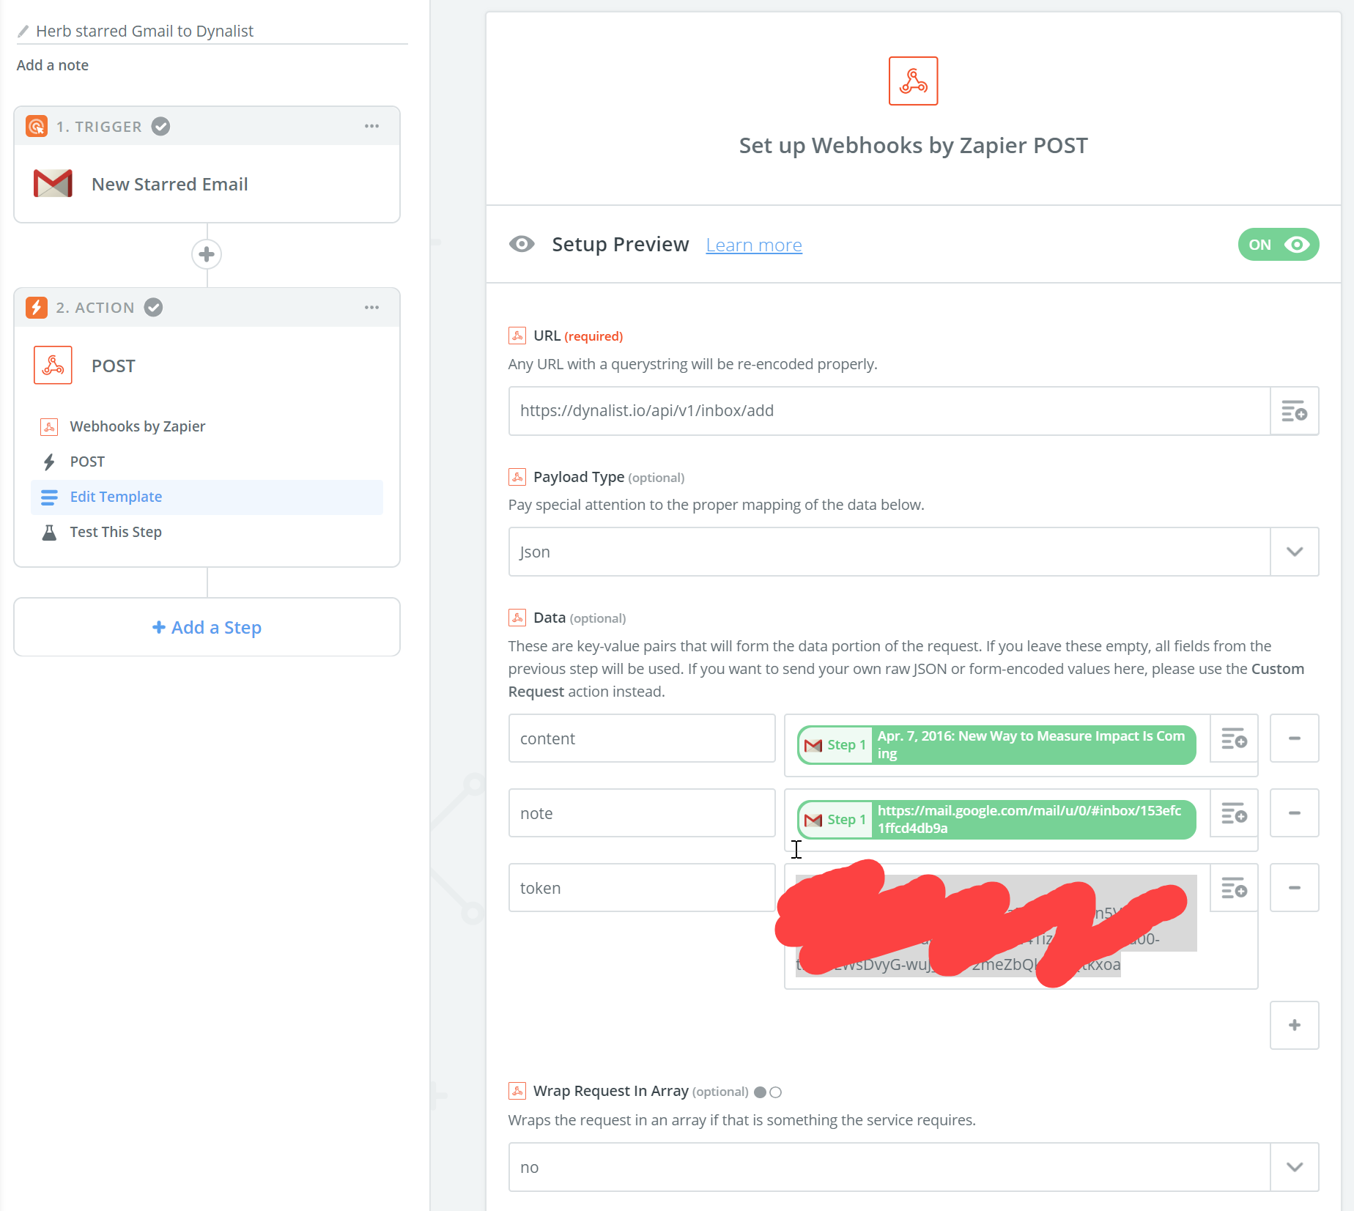
Task: Open the Trigger step options menu (three dots)
Action: 371,126
